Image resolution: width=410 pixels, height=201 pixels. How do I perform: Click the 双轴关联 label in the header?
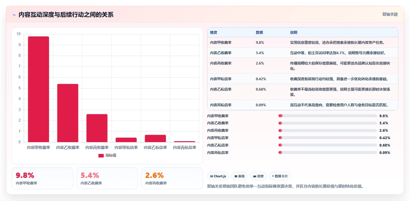coord(390,15)
